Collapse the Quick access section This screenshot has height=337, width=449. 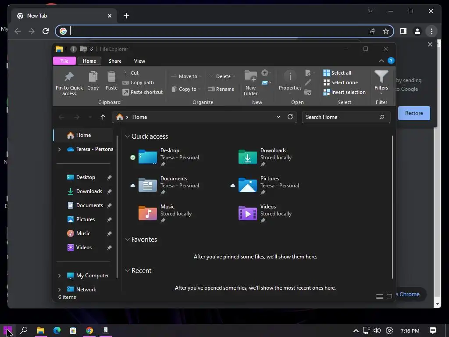coord(127,136)
